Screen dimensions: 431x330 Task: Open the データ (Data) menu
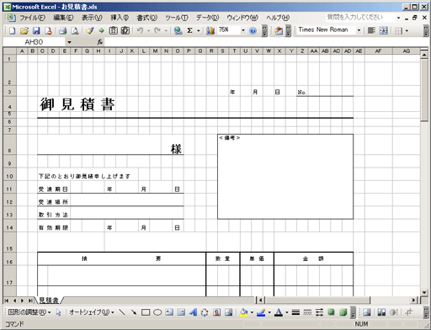pyautogui.click(x=207, y=18)
